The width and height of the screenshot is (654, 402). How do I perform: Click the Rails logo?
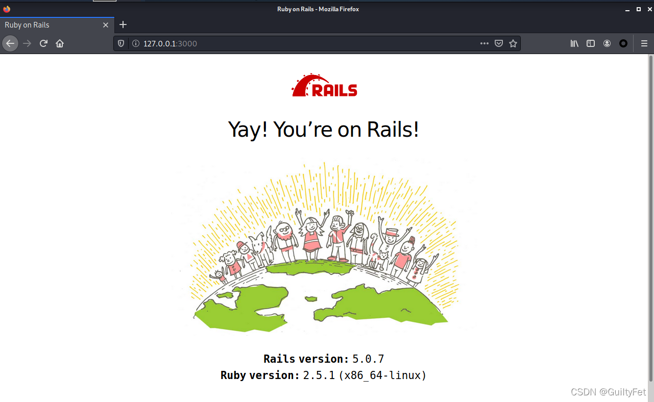point(325,85)
